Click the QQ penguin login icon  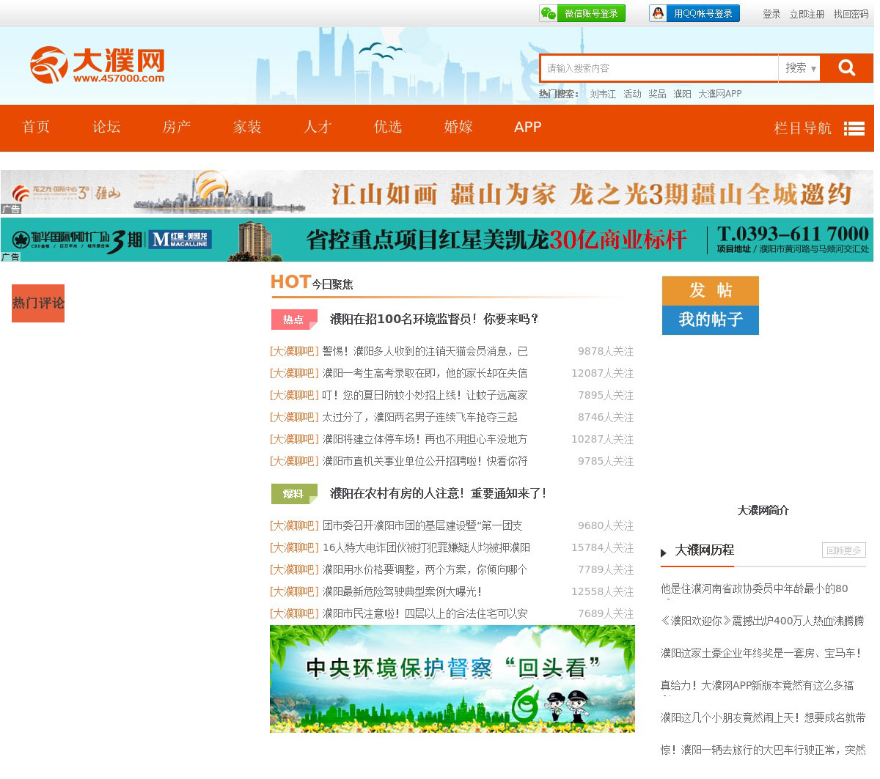[658, 13]
